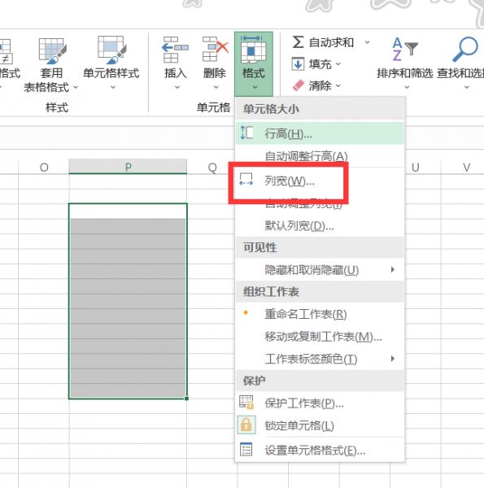Viewport: 484px width, 488px height.
Task: Click the Delete (删除) cells icon
Action: point(215,49)
